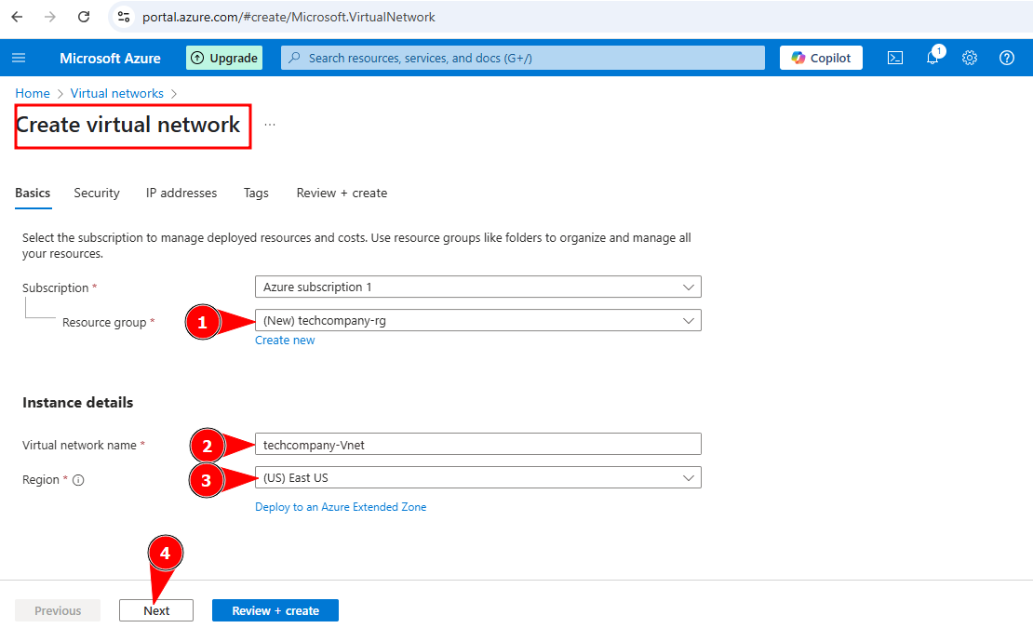Image resolution: width=1033 pixels, height=628 pixels.
Task: Click the browser address bar URL
Action: pos(288,17)
